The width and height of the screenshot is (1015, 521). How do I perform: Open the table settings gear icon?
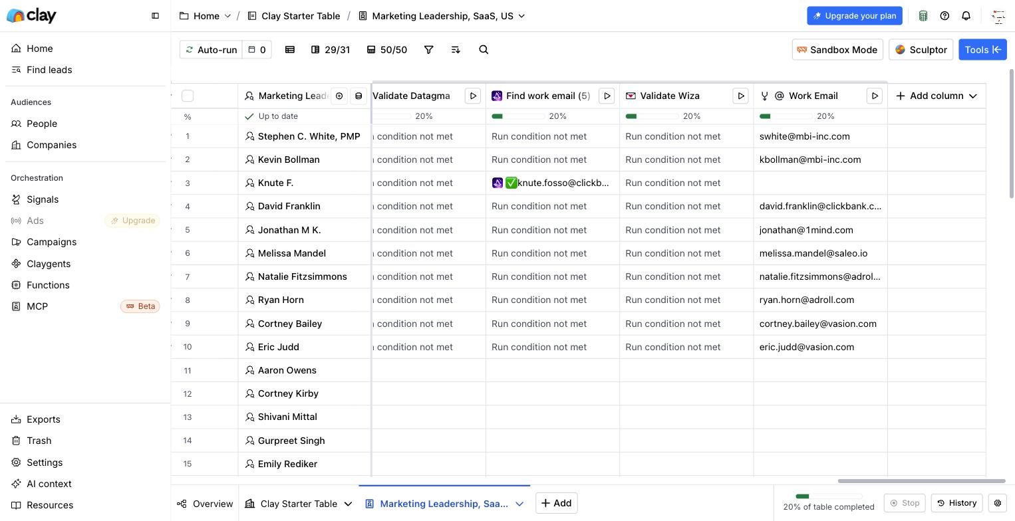click(x=998, y=503)
